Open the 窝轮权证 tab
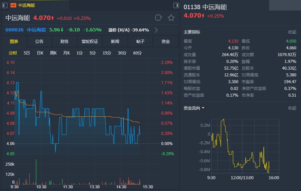 (89, 41)
